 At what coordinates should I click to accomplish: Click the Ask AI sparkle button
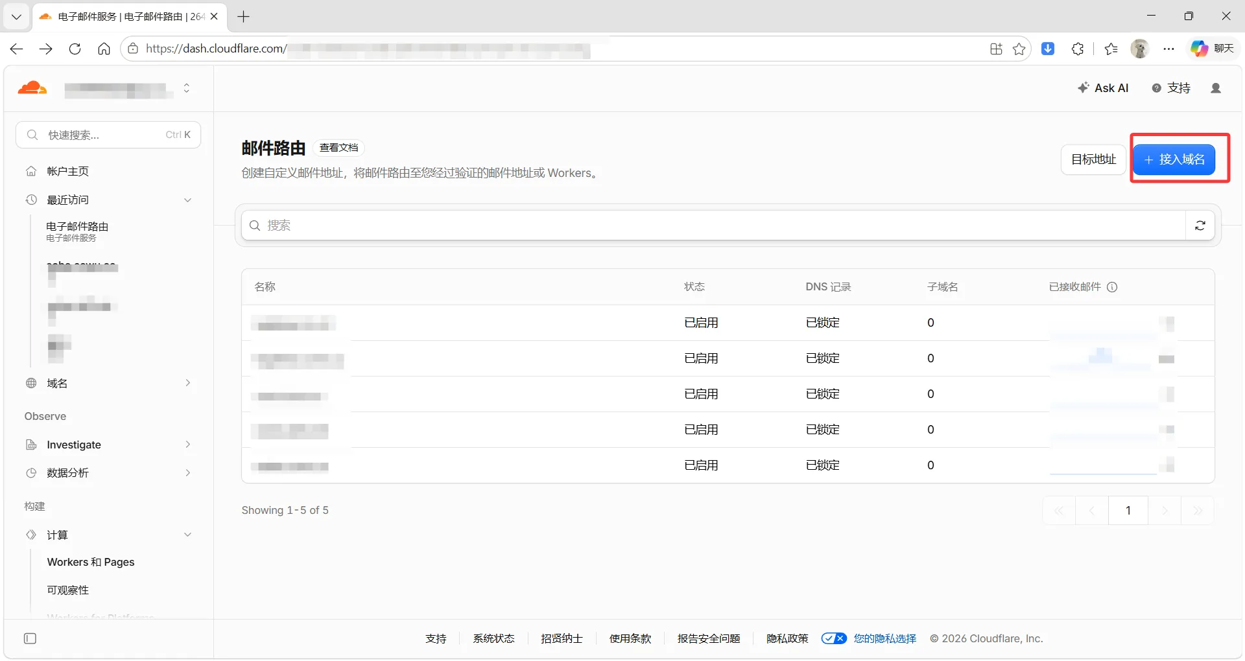(x=1102, y=88)
